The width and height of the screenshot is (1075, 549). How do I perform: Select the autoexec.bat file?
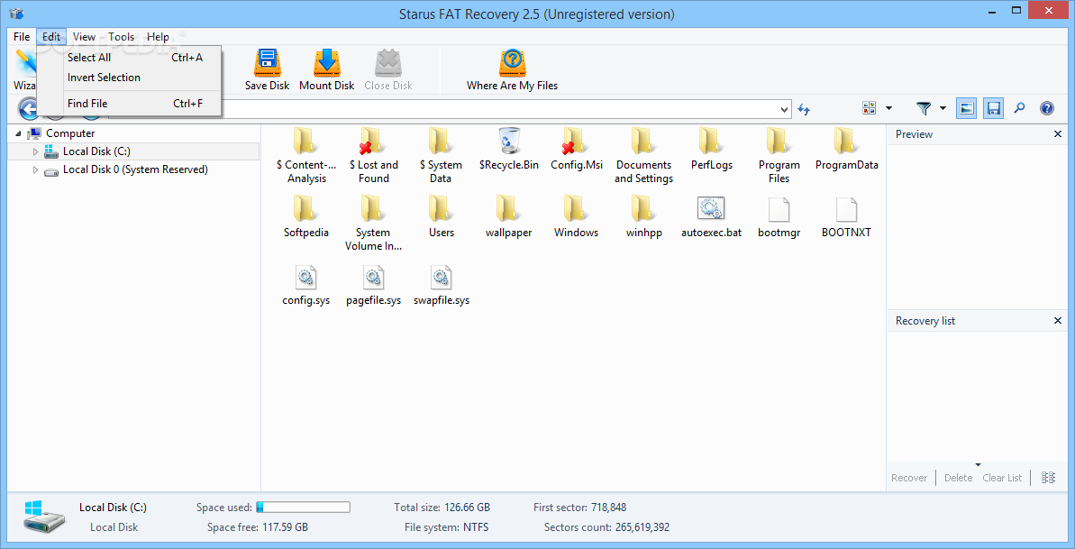point(712,216)
